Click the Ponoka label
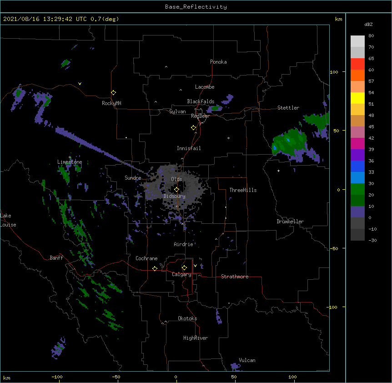 218,62
